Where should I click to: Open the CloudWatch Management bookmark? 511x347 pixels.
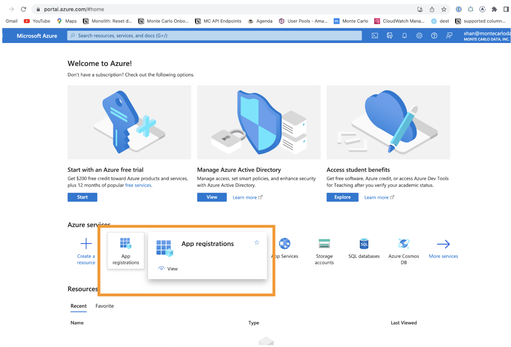399,21
